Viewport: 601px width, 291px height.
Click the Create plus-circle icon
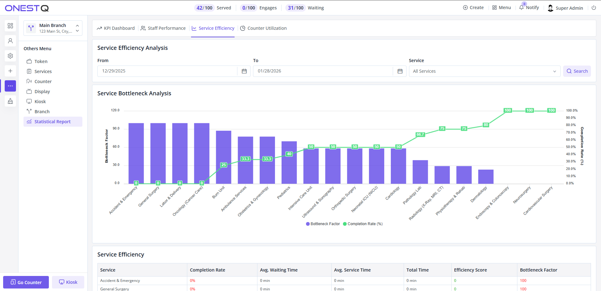click(465, 8)
